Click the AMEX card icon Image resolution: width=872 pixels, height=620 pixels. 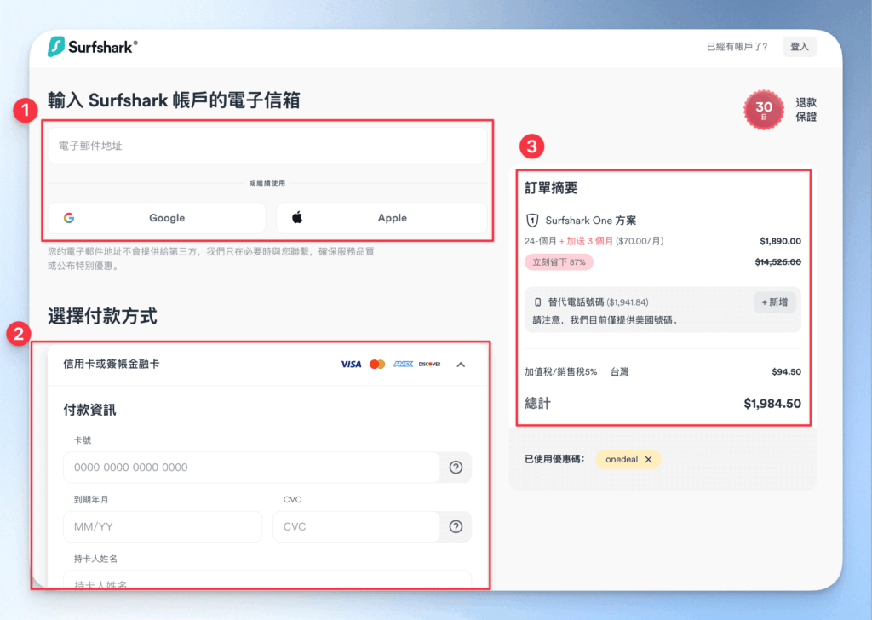click(403, 365)
